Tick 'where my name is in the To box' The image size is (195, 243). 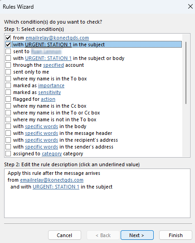coord(8,79)
